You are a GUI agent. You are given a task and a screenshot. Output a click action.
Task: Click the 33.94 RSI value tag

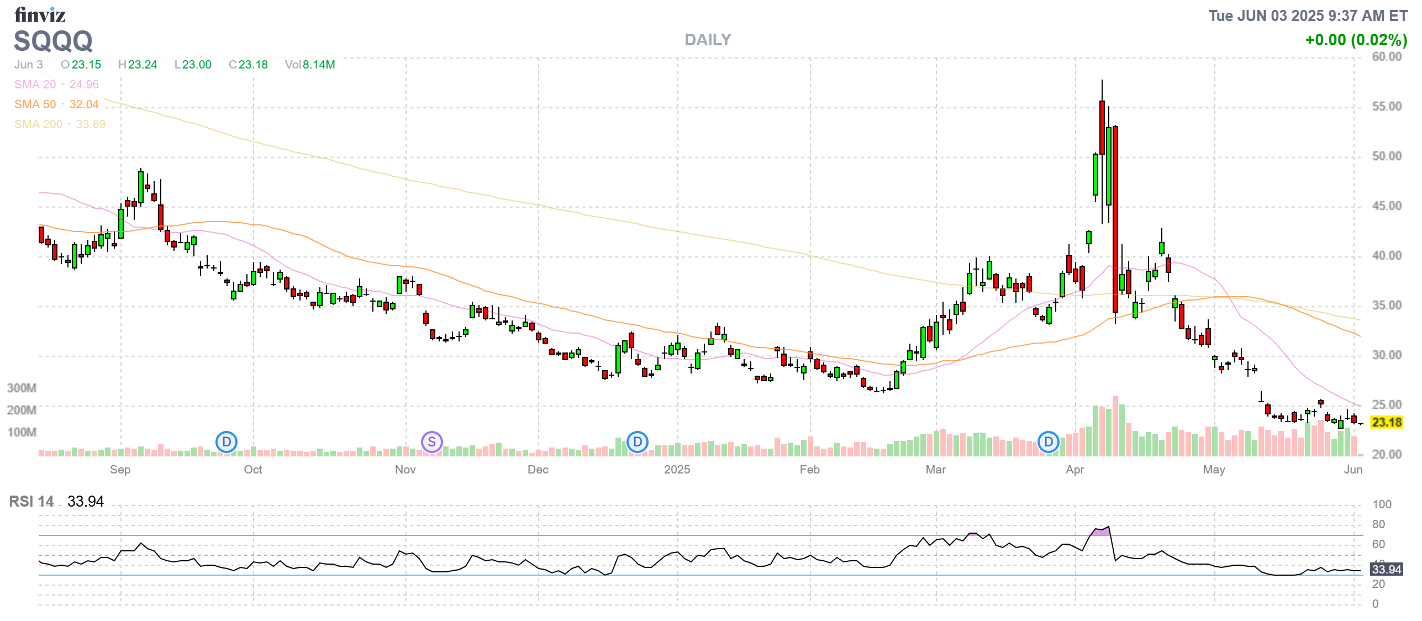click(1387, 569)
